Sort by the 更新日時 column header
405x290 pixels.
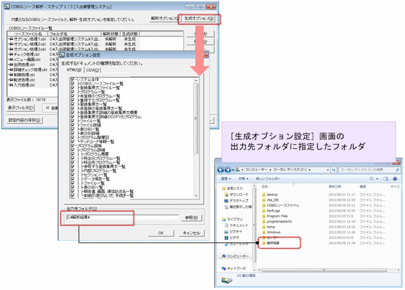[335, 186]
